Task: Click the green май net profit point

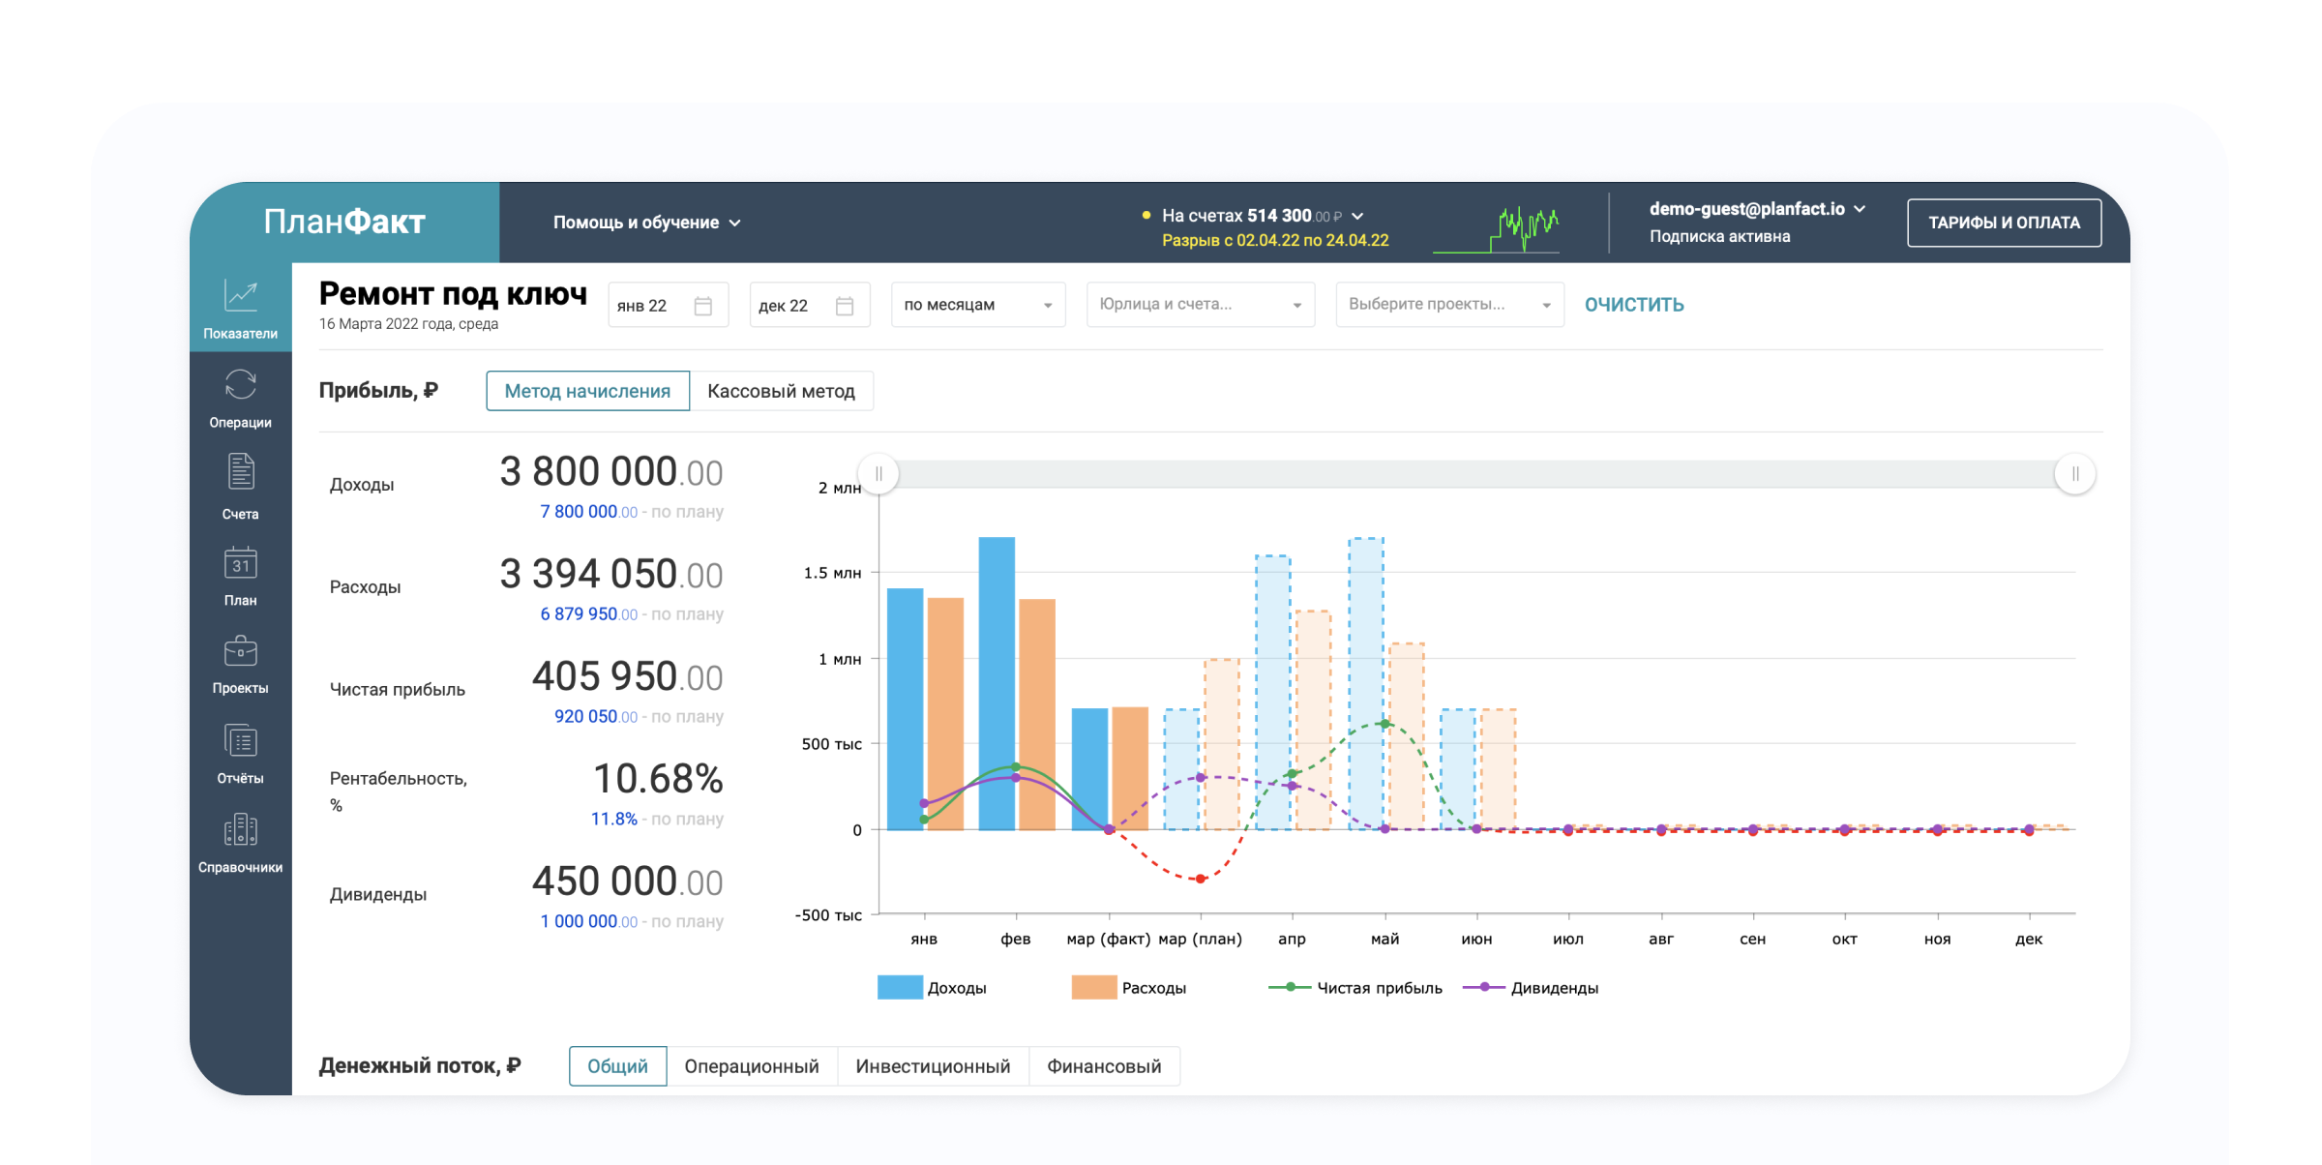Action: coord(1384,724)
